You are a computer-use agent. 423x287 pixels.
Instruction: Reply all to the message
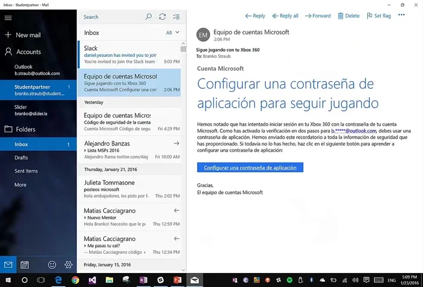coord(285,16)
